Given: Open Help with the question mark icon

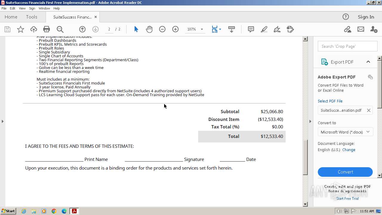Looking at the screenshot, I should pyautogui.click(x=346, y=17).
